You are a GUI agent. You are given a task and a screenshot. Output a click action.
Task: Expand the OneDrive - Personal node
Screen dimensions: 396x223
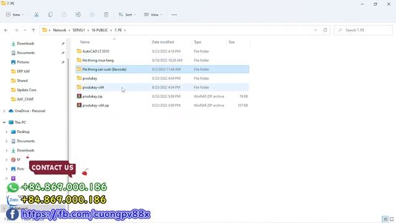click(4, 111)
